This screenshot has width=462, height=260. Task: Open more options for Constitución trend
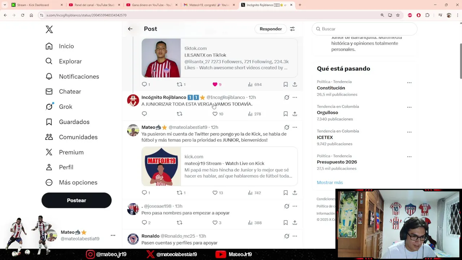[x=409, y=83]
